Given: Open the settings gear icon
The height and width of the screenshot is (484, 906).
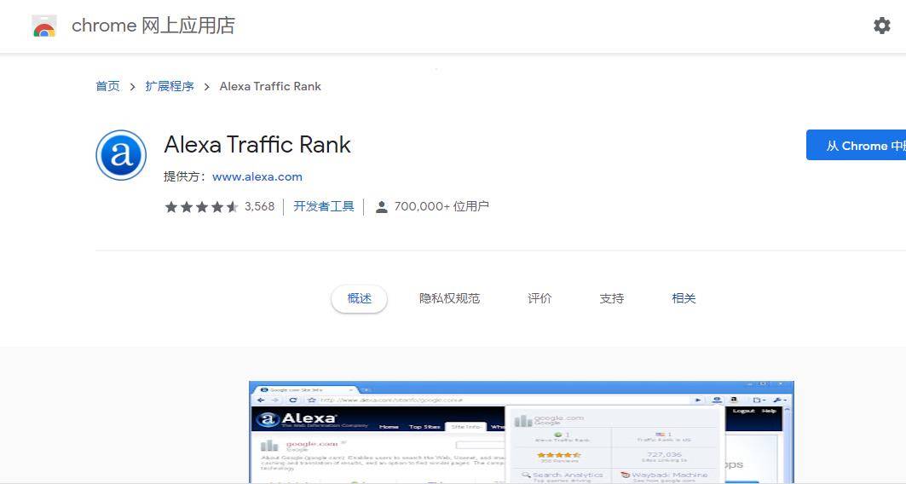Looking at the screenshot, I should pyautogui.click(x=881, y=26).
